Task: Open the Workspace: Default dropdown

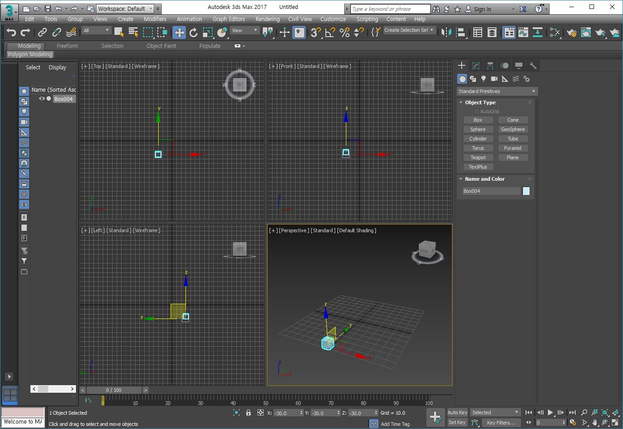Action: pos(126,8)
